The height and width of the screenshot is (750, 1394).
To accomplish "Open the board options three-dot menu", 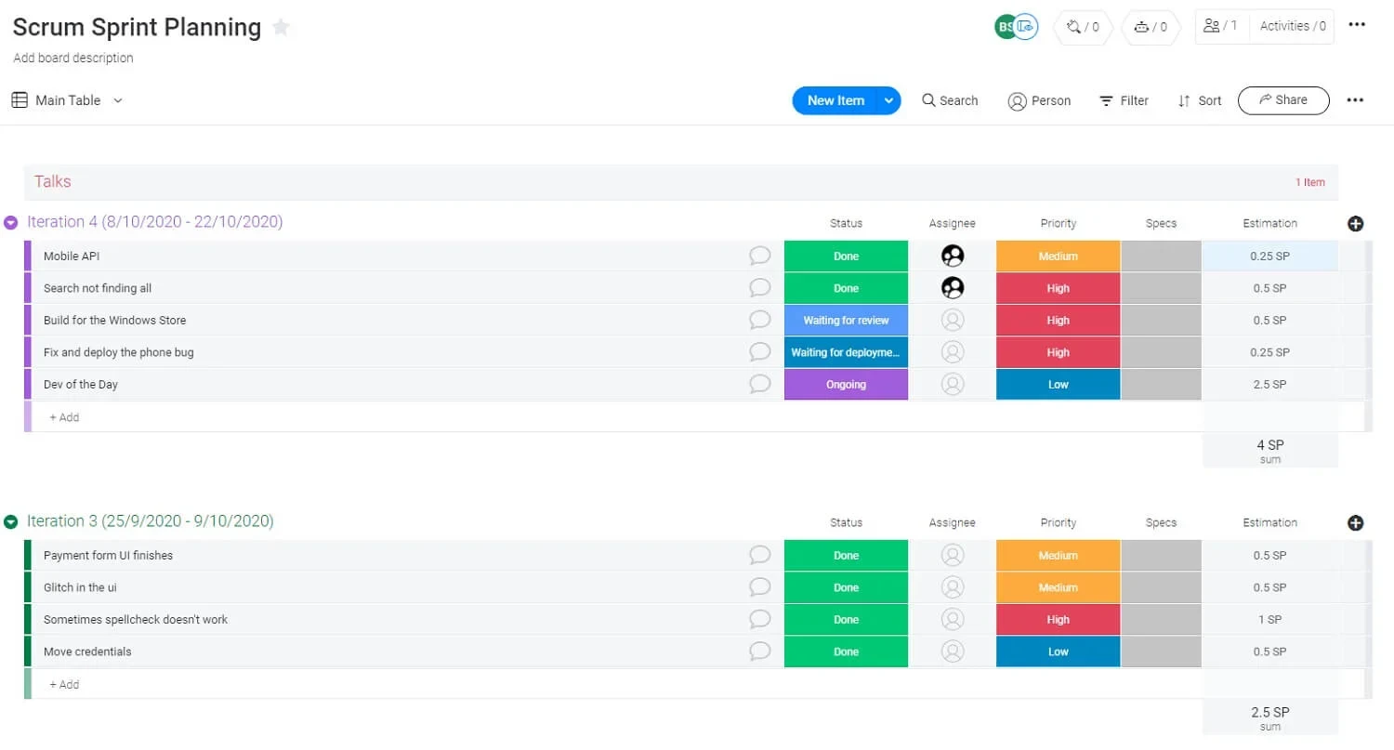I will (1357, 24).
